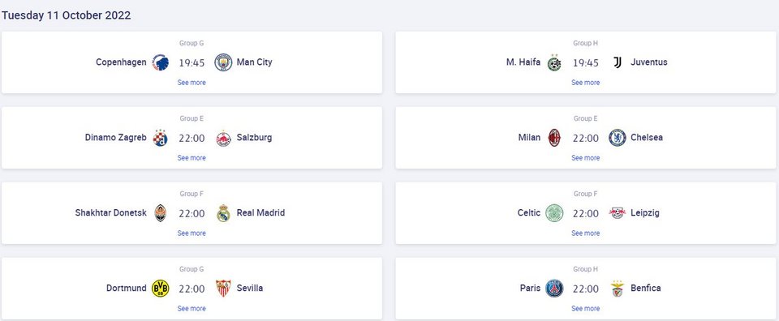The height and width of the screenshot is (321, 779).
Task: Click the Real Madrid team name
Action: click(260, 213)
